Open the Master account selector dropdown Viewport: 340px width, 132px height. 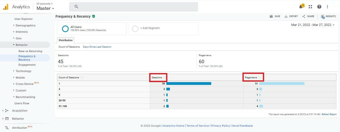[45, 8]
